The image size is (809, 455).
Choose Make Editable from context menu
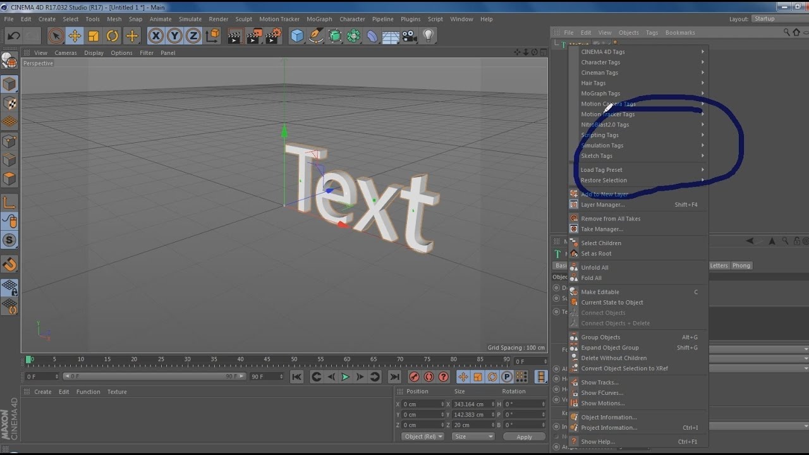[x=638, y=292]
